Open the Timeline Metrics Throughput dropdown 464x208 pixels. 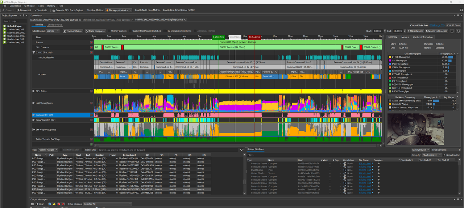coord(119,10)
